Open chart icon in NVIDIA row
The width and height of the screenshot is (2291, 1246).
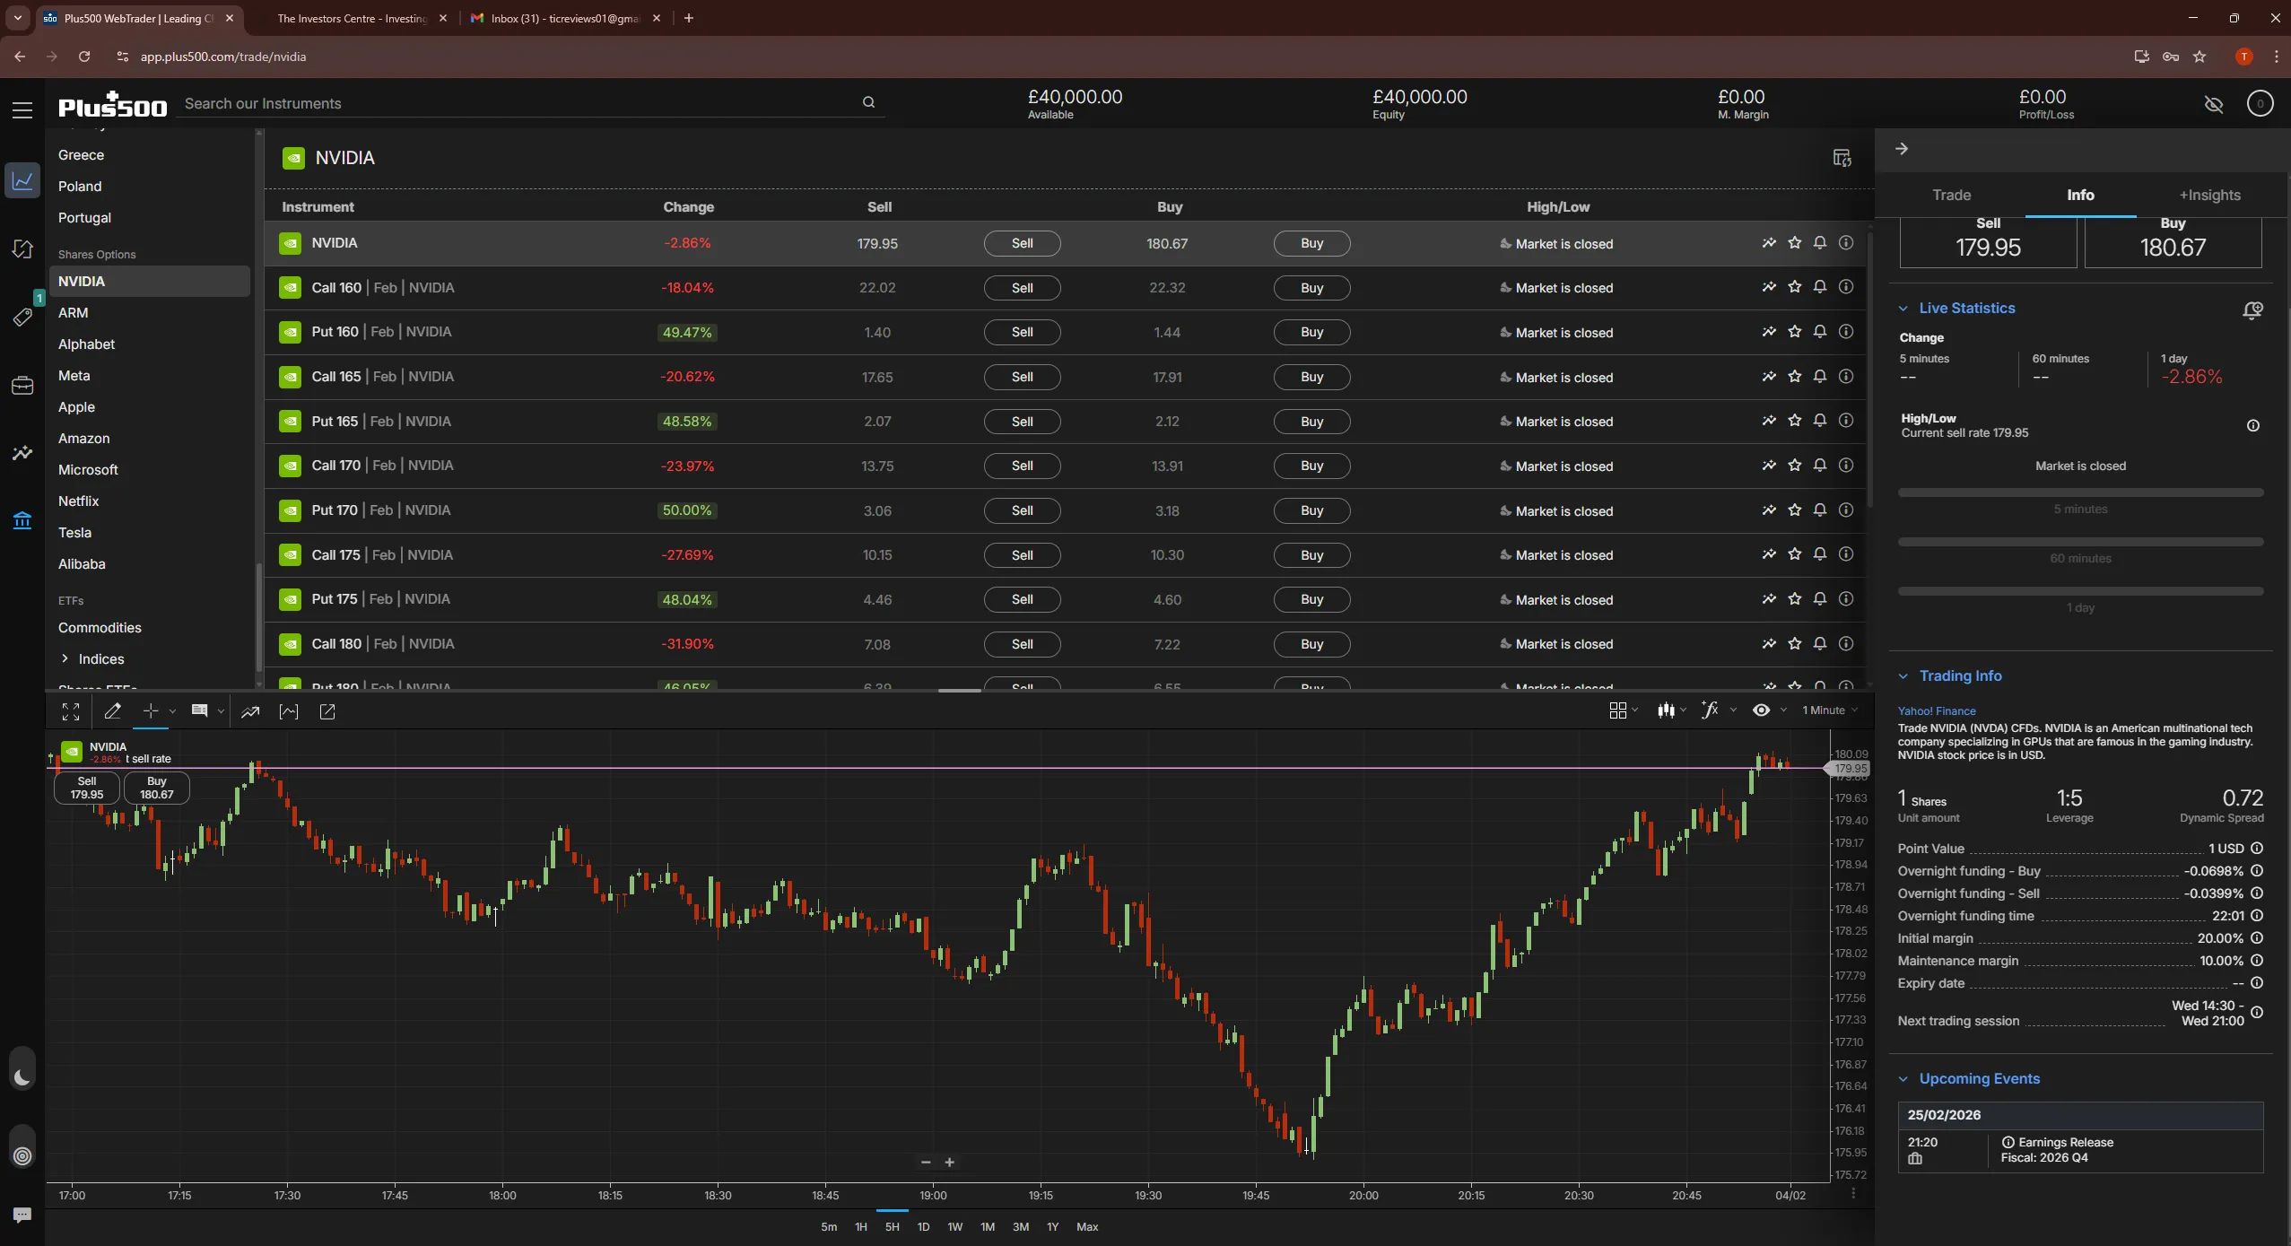[x=1769, y=243]
